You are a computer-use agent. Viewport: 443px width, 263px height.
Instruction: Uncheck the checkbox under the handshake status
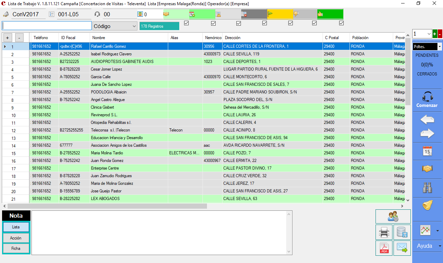[187, 23]
